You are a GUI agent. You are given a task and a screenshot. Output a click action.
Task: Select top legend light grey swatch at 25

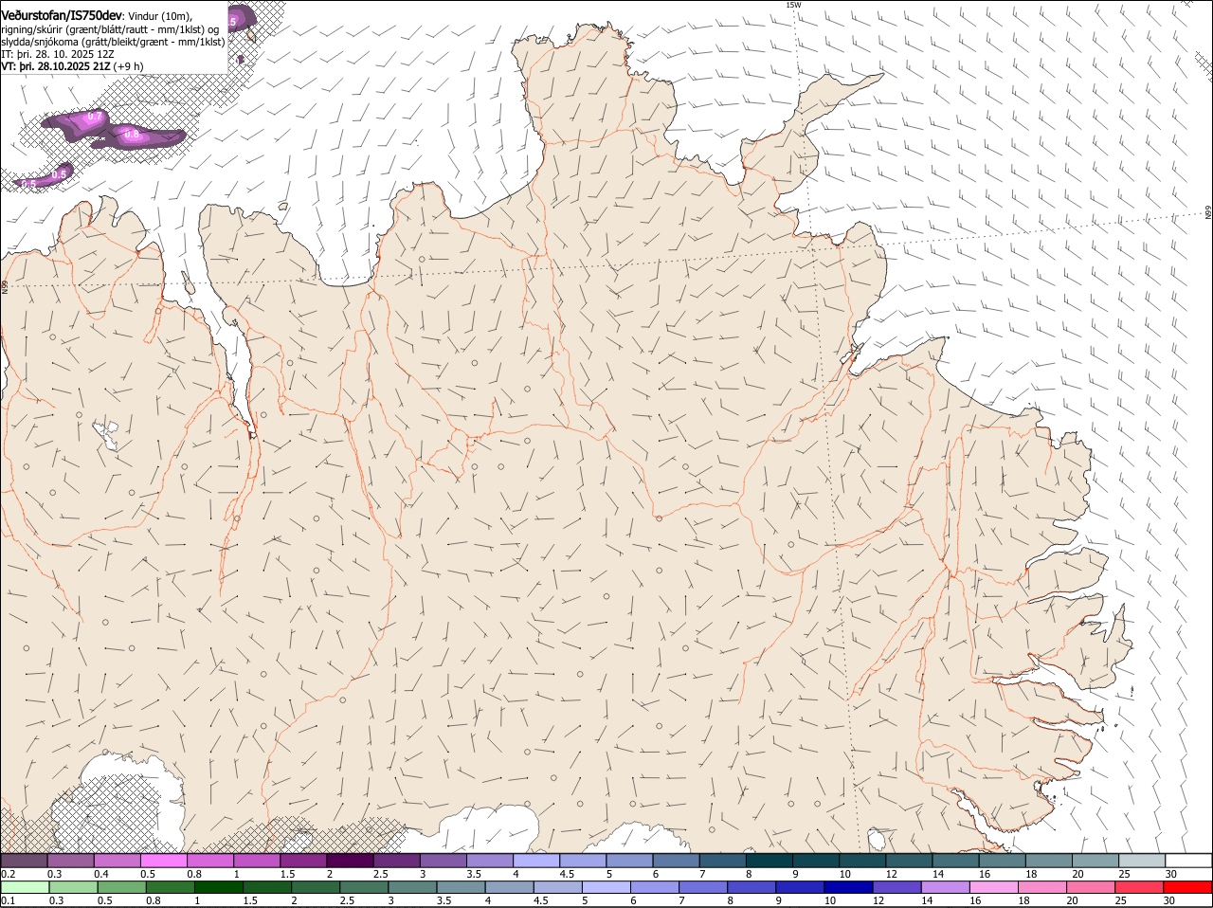point(1142,861)
